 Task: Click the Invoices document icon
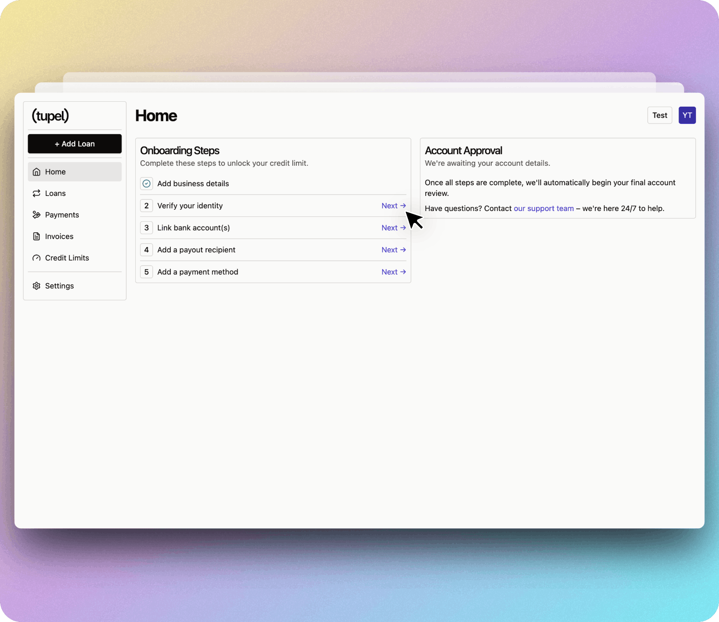pyautogui.click(x=36, y=236)
